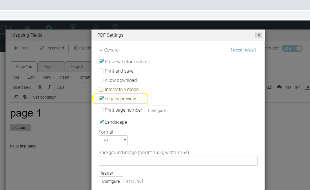The width and height of the screenshot is (310, 190).
Task: Open preview with the eye icon
Action: [289, 87]
